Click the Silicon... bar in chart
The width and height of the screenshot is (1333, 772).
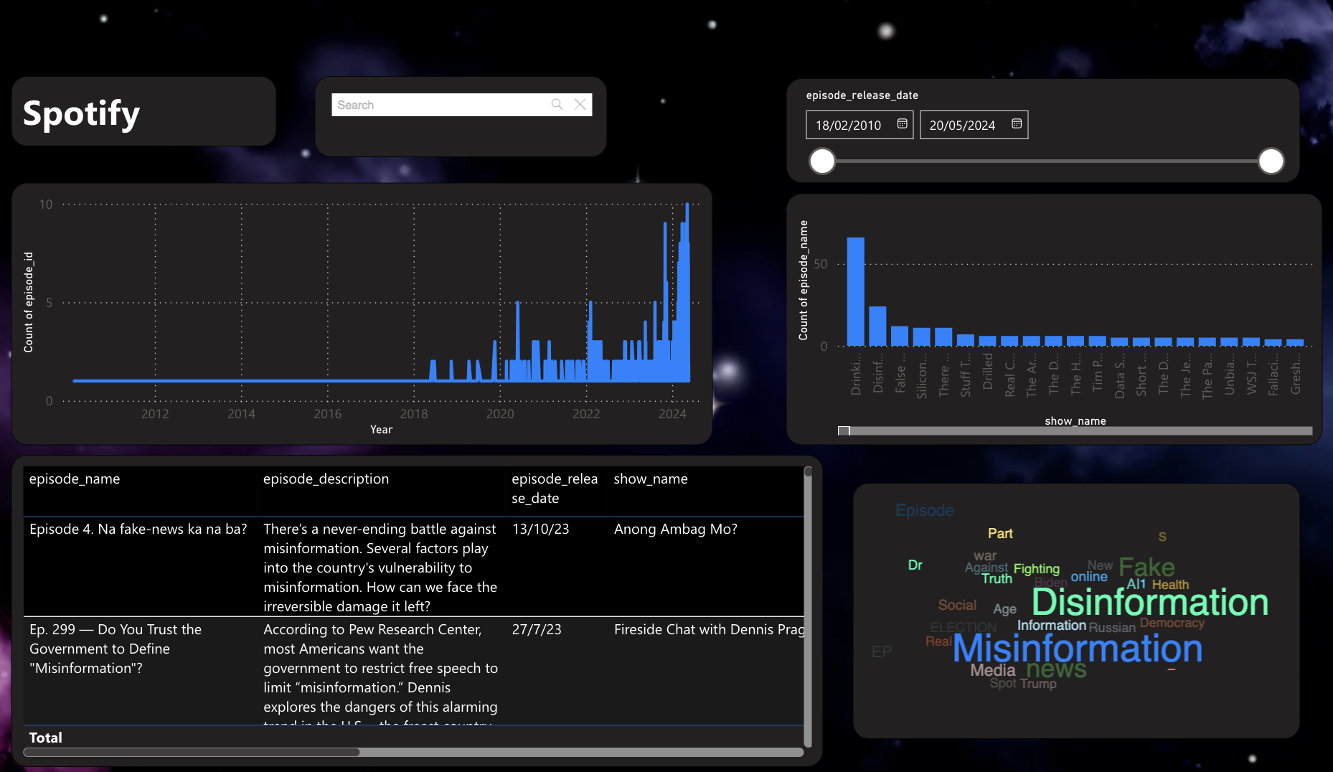921,336
